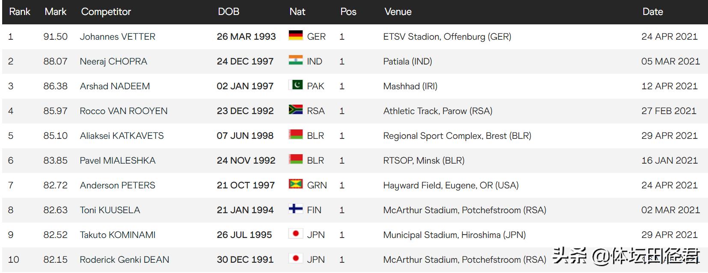This screenshot has height=273, width=708.
Task: Click the Venue column header
Action: point(398,12)
